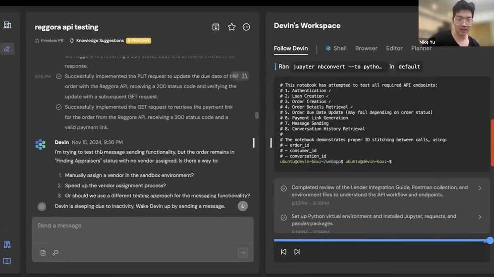
Task: Click the '# - conversation_id' terminal line
Action: [x=303, y=156]
